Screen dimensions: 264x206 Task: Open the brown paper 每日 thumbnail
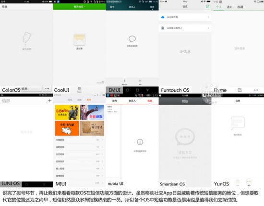pyautogui.click(x=92, y=128)
